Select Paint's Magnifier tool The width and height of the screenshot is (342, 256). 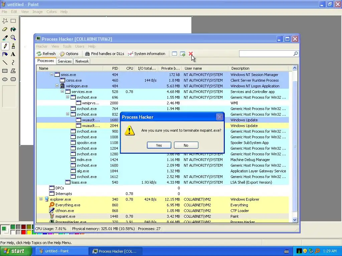tap(13, 38)
